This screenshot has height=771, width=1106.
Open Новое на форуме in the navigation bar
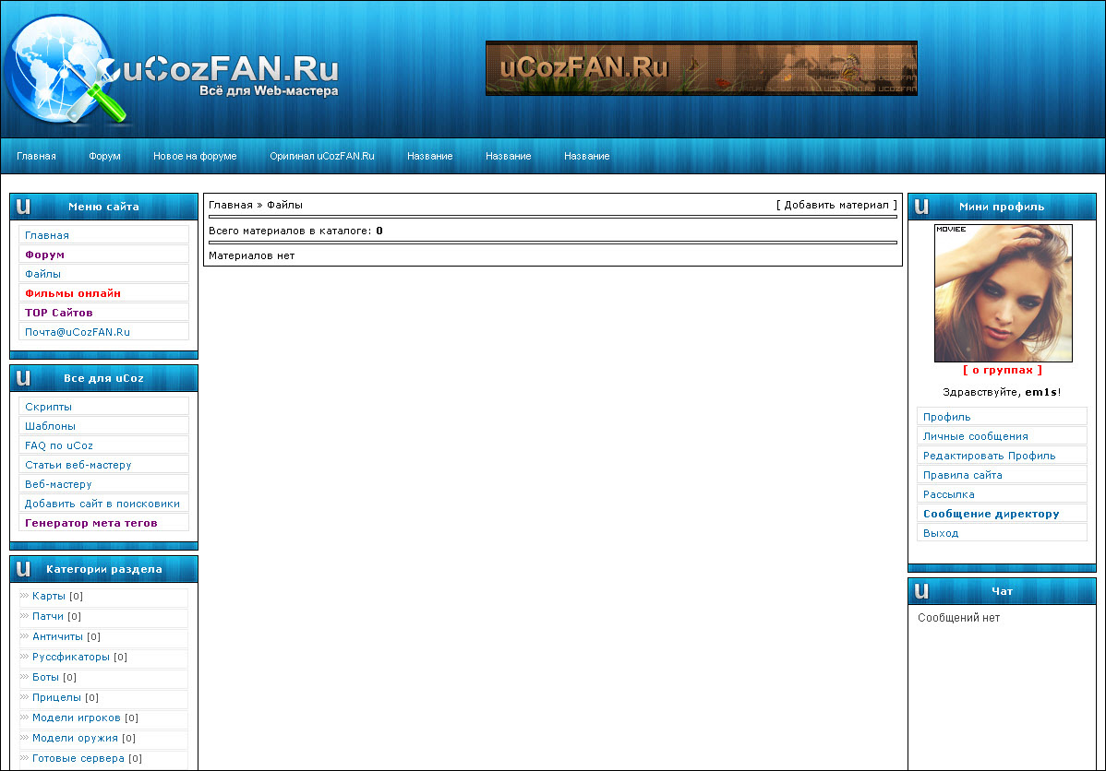click(195, 156)
